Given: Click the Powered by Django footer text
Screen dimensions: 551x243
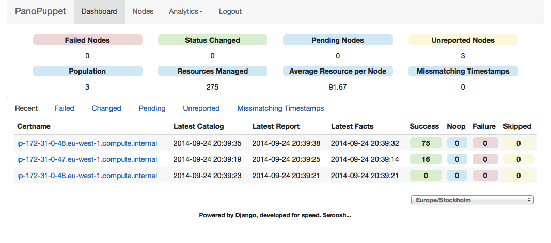Looking at the screenshot, I should tap(275, 215).
